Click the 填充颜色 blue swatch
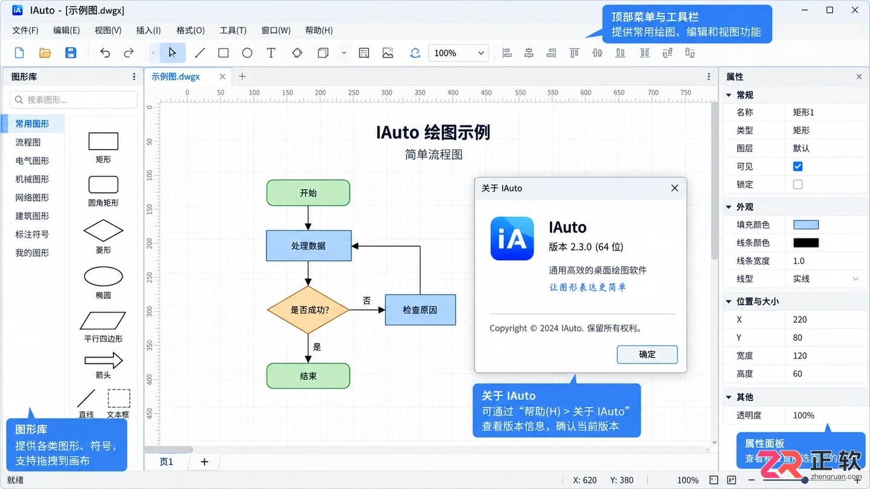 click(x=806, y=225)
